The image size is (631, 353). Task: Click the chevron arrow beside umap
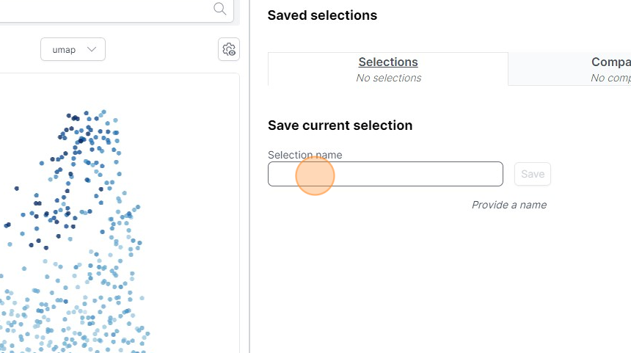click(92, 50)
